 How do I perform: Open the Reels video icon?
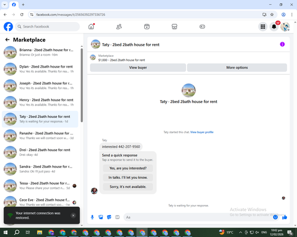pos(147,27)
